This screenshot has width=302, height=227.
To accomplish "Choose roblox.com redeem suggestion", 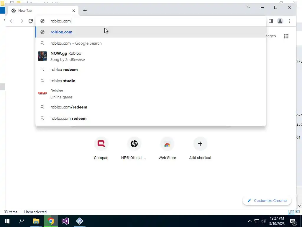I will tap(151, 118).
